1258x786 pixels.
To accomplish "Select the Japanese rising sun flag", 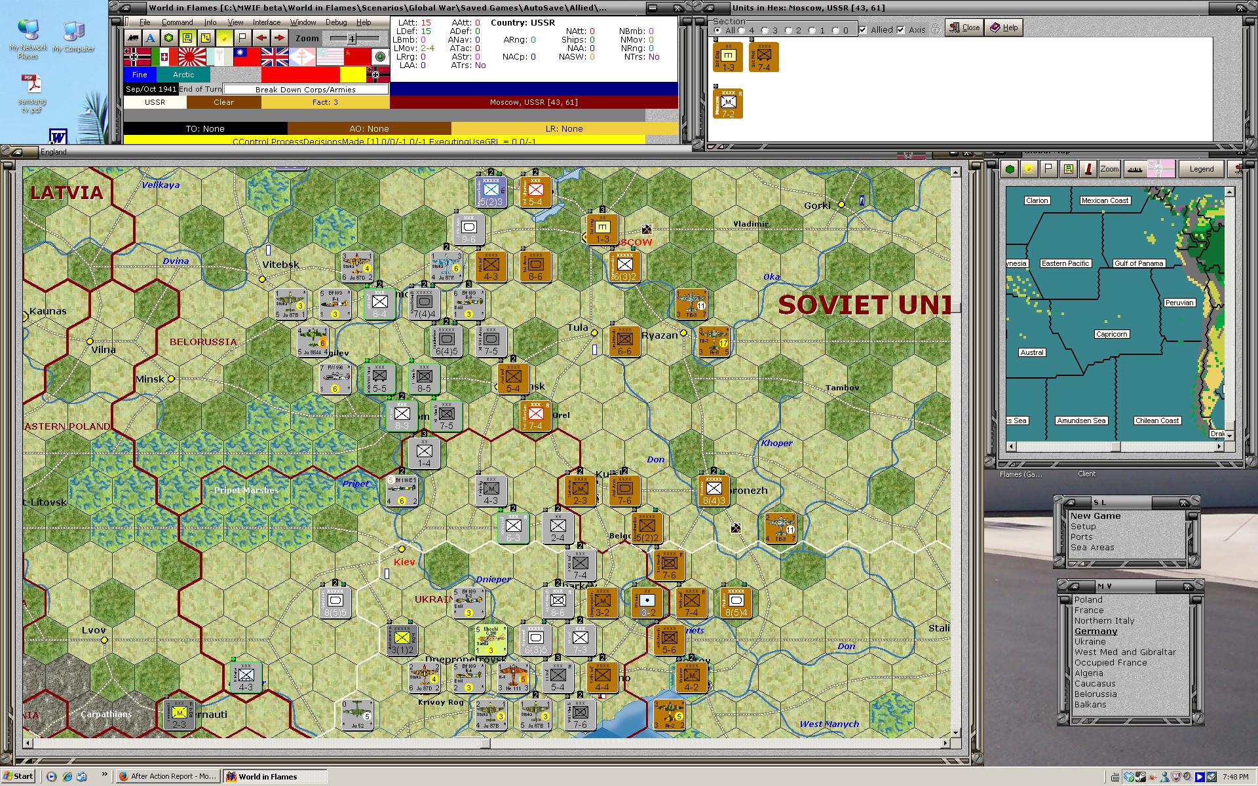I will [x=192, y=57].
